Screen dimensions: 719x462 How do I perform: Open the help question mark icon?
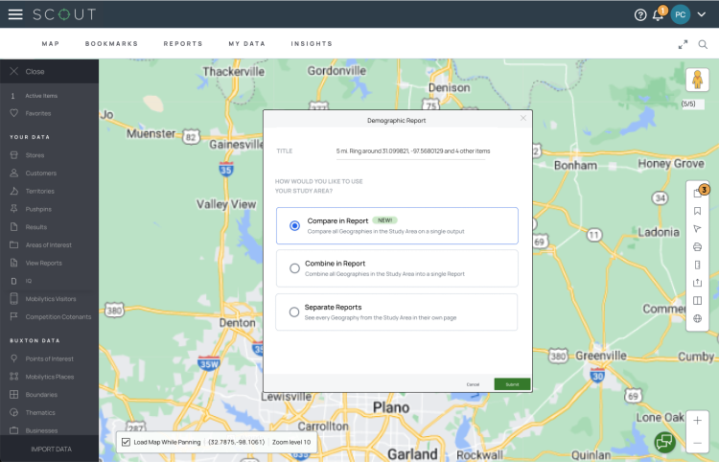(x=640, y=15)
